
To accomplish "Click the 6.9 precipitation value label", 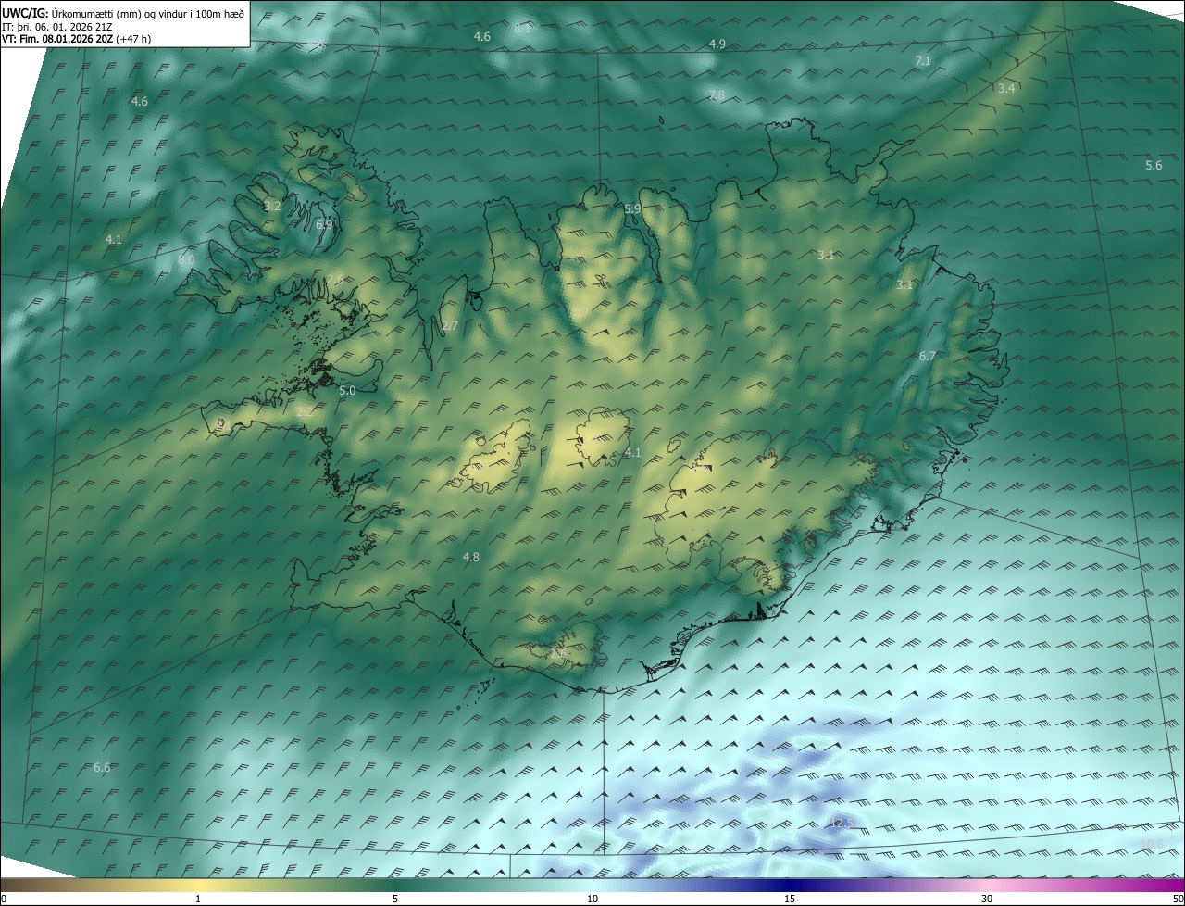I will click(x=324, y=224).
